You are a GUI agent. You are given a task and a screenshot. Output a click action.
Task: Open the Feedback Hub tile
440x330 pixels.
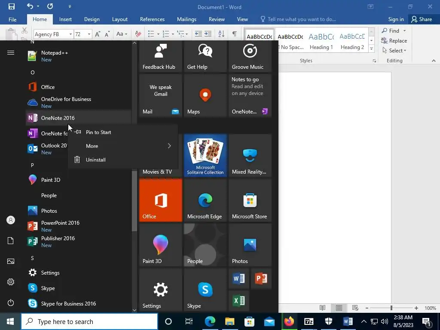click(161, 56)
